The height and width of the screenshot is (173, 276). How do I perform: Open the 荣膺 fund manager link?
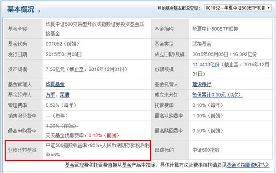coord(64,95)
